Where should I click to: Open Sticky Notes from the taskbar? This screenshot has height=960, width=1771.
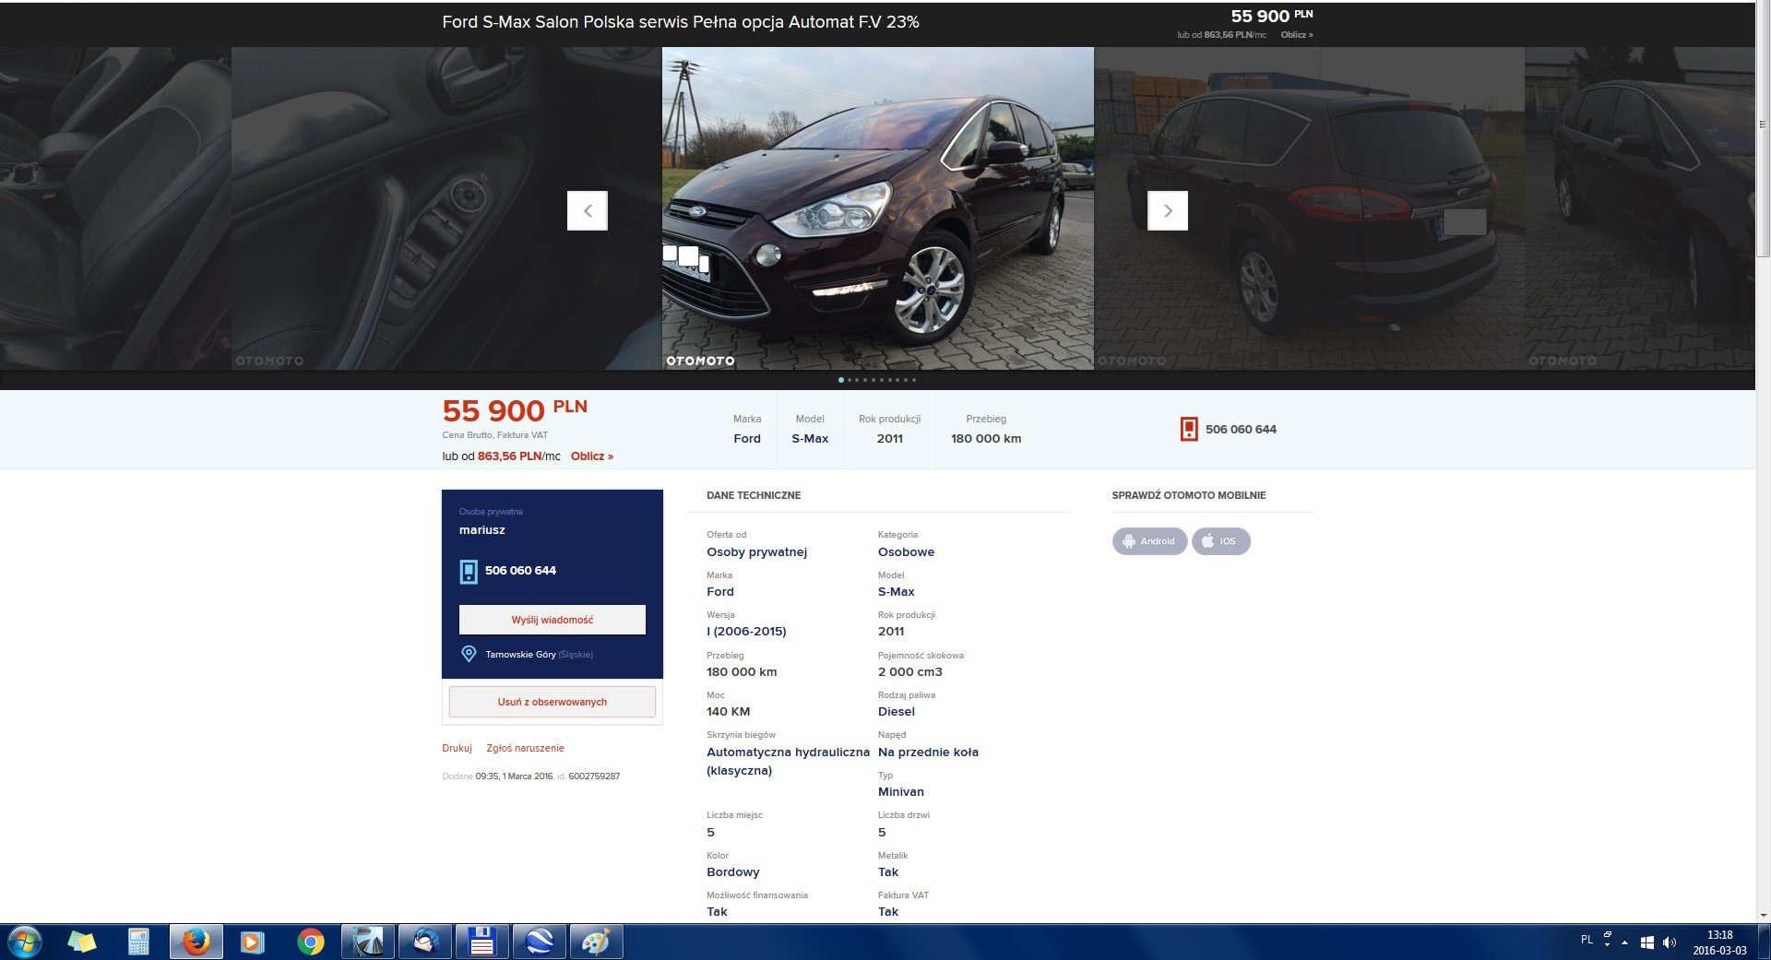82,942
